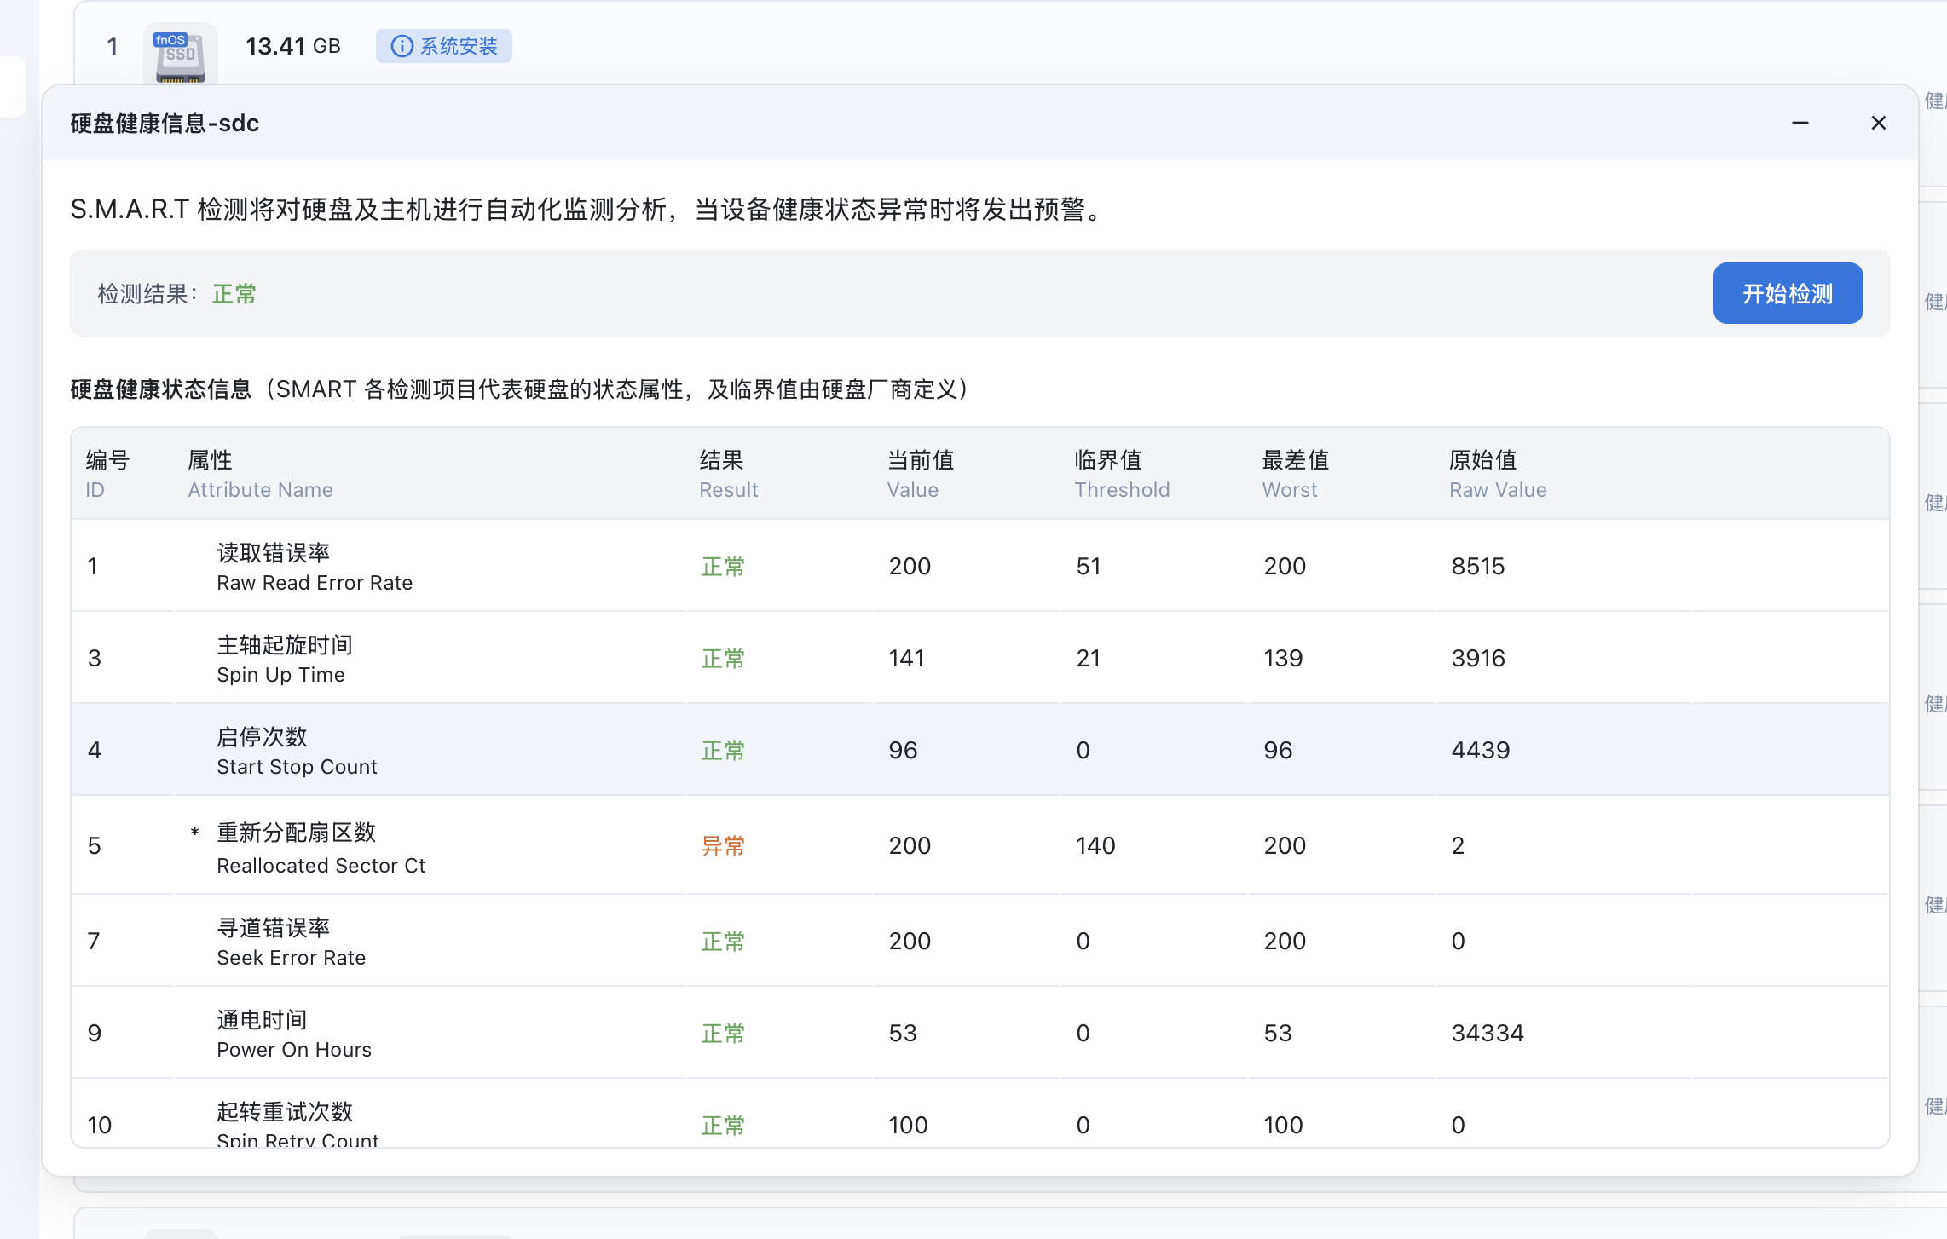Select the Start Stop Count attribute row
Screen dimensions: 1947x1239
point(980,750)
